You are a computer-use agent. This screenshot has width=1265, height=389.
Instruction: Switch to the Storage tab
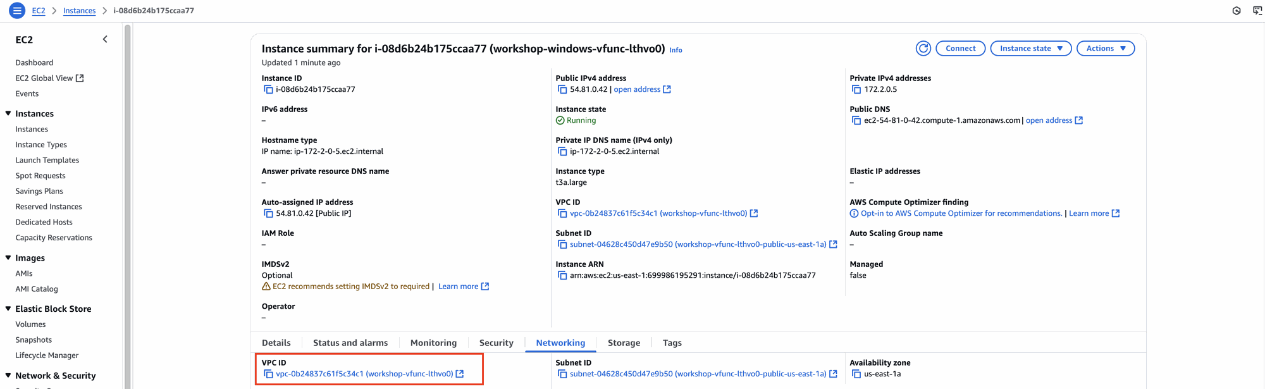pyautogui.click(x=624, y=343)
